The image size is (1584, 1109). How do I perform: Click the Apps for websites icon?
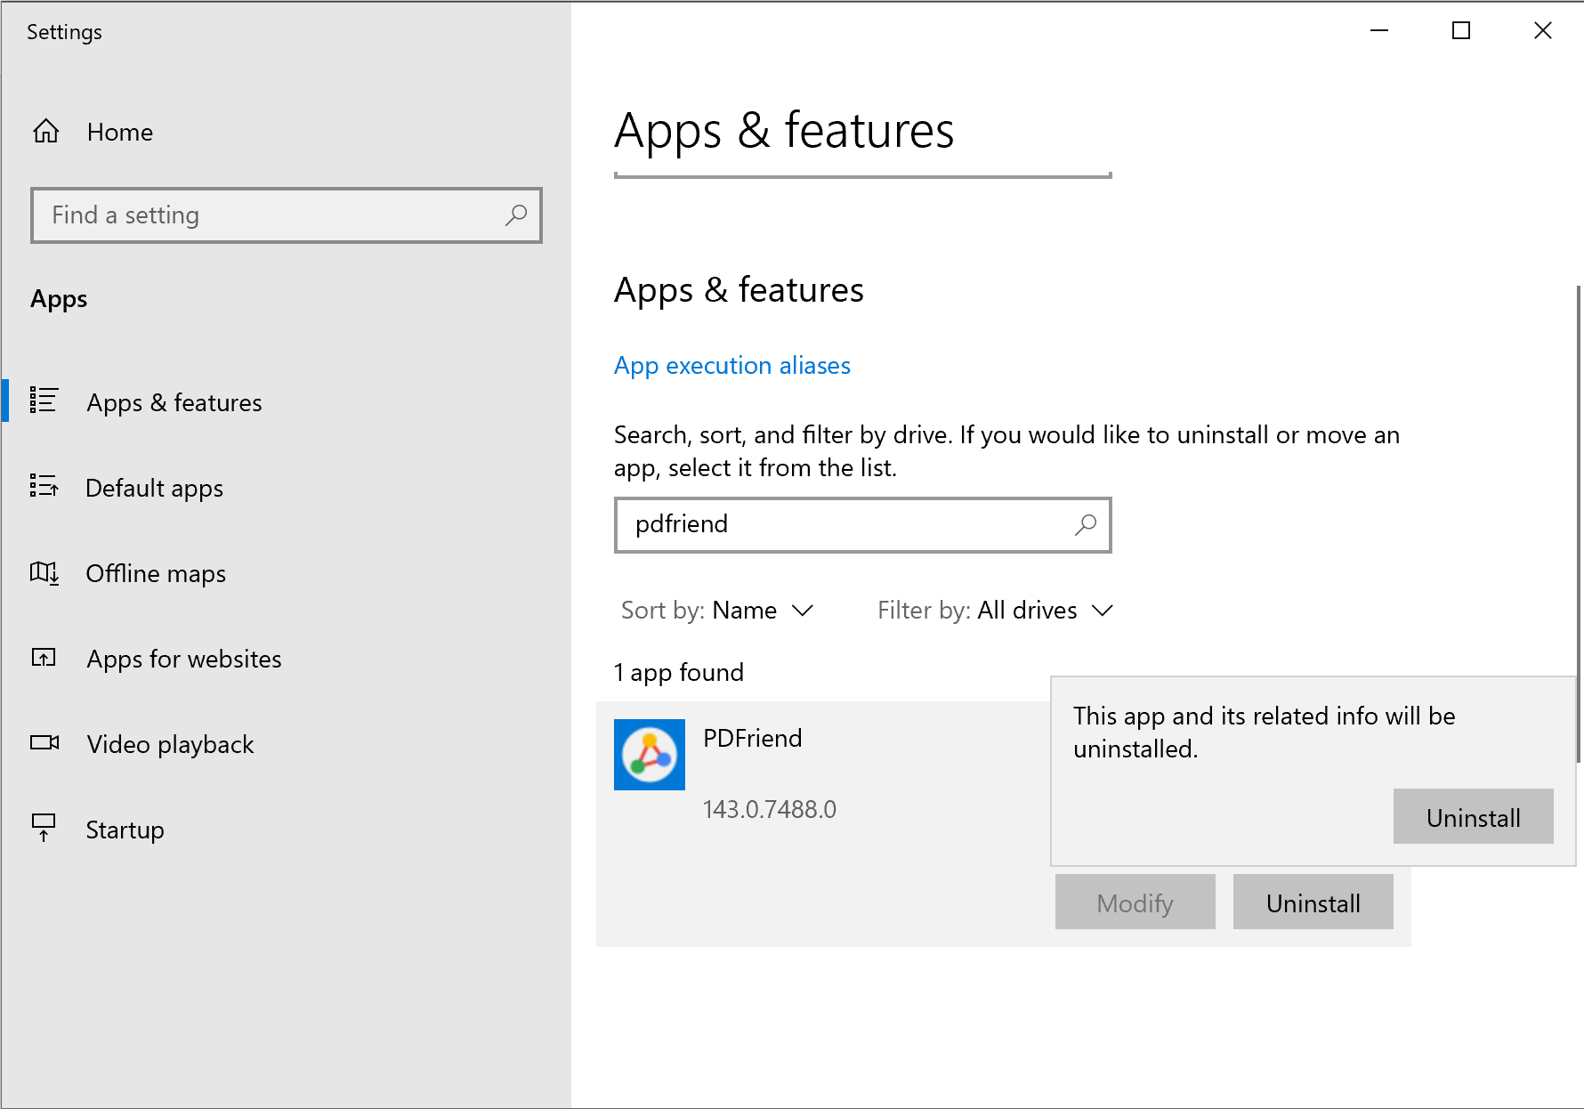point(44,659)
